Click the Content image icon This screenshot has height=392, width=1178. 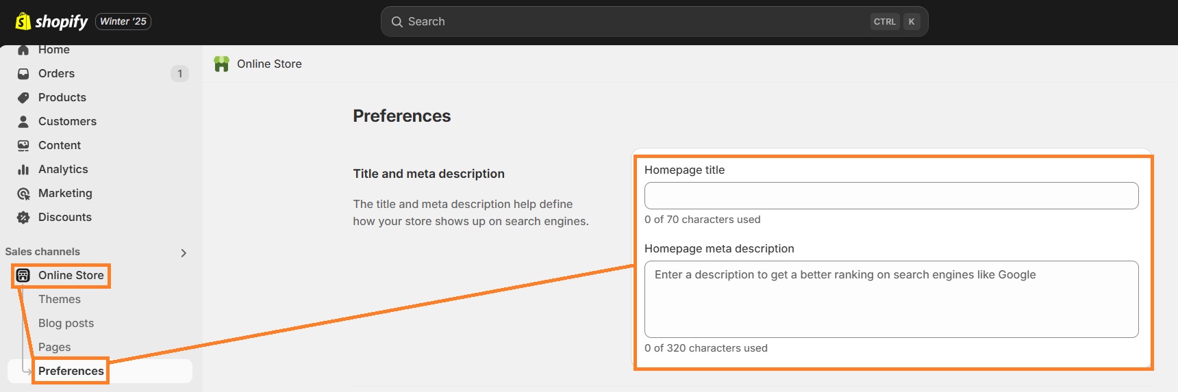click(x=23, y=145)
